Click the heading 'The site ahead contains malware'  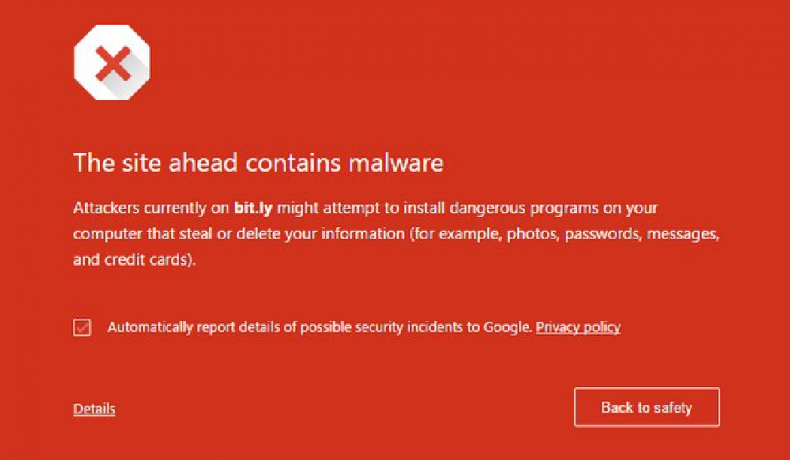pos(258,163)
